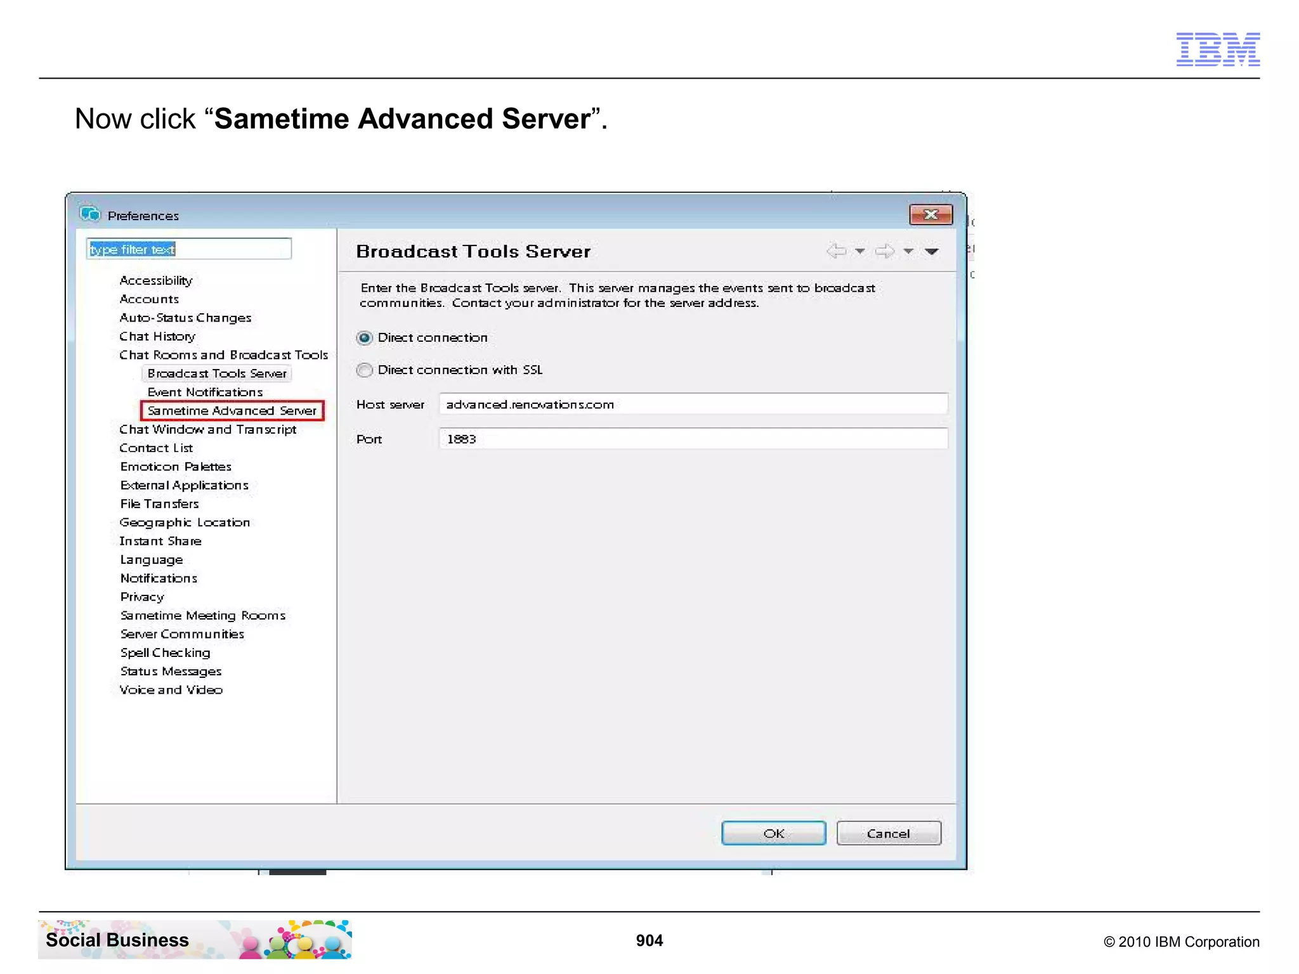Screen dimensions: 1299x974
Task: Click the Preferences window chat icon
Action: [x=90, y=214]
